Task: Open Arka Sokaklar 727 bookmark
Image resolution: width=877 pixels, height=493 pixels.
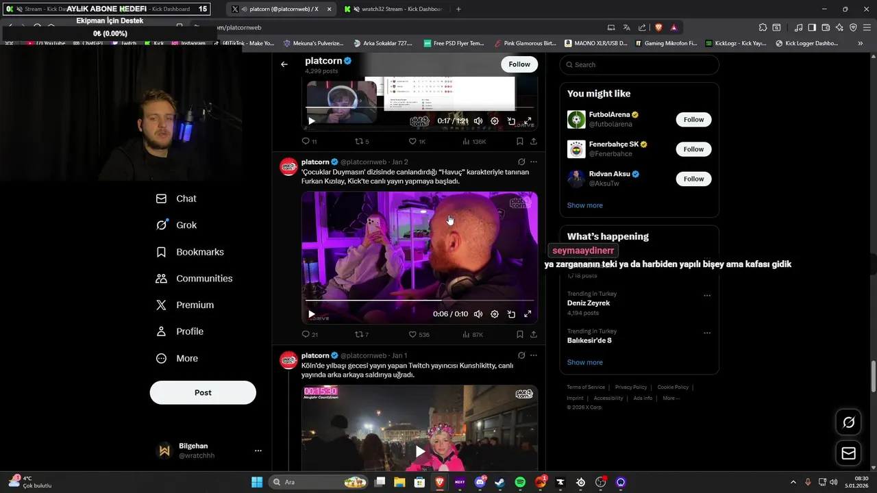Action: tap(382, 43)
